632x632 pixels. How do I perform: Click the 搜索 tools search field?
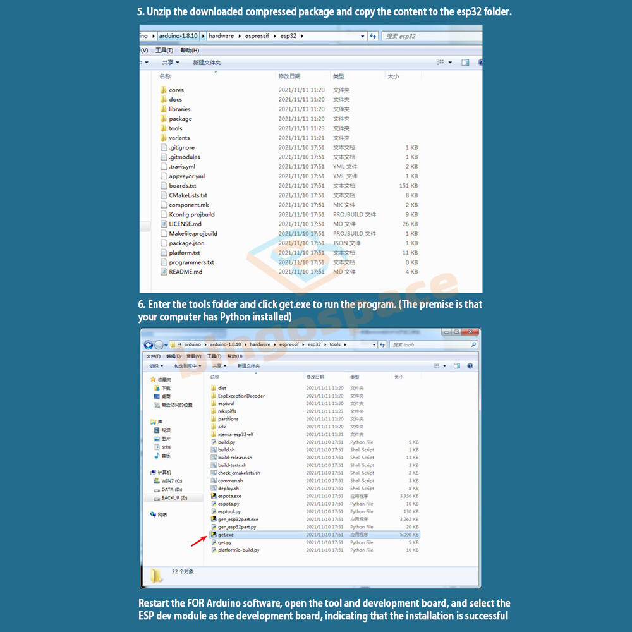(429, 344)
